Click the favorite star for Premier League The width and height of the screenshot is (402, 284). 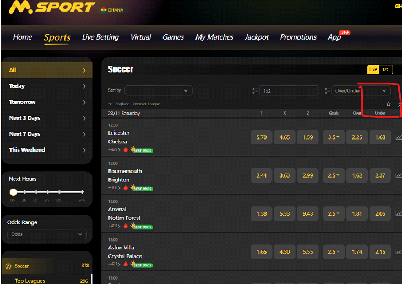[x=388, y=104]
